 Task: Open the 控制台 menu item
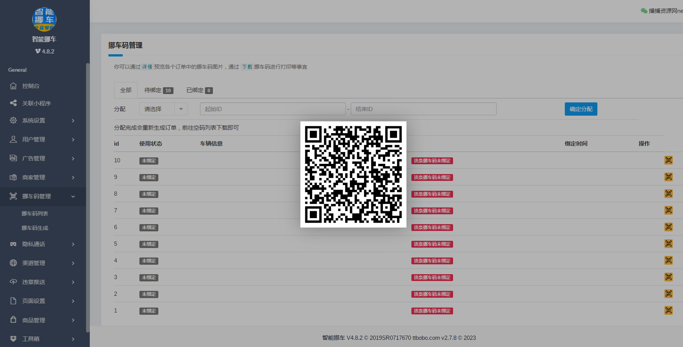pos(43,86)
